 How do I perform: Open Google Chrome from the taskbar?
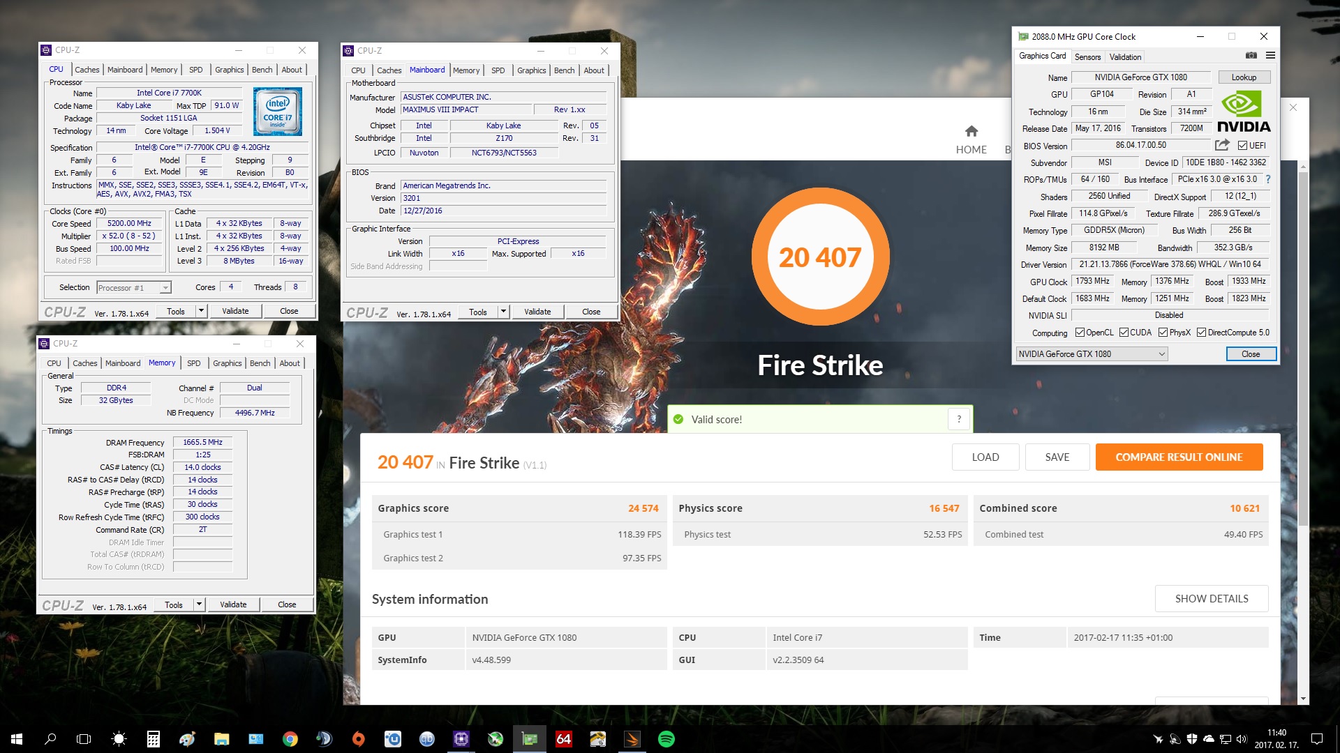point(290,739)
